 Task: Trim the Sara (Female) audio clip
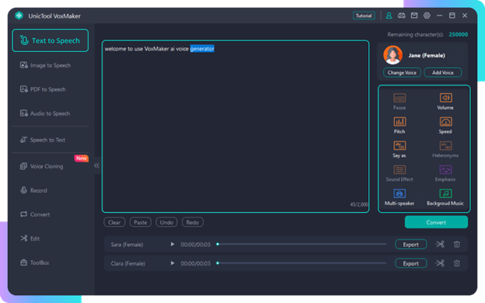(x=440, y=245)
